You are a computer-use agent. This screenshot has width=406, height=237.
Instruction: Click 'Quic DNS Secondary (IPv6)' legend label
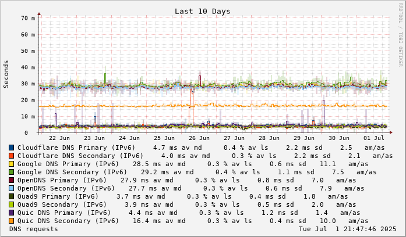pyautogui.click(x=68, y=221)
